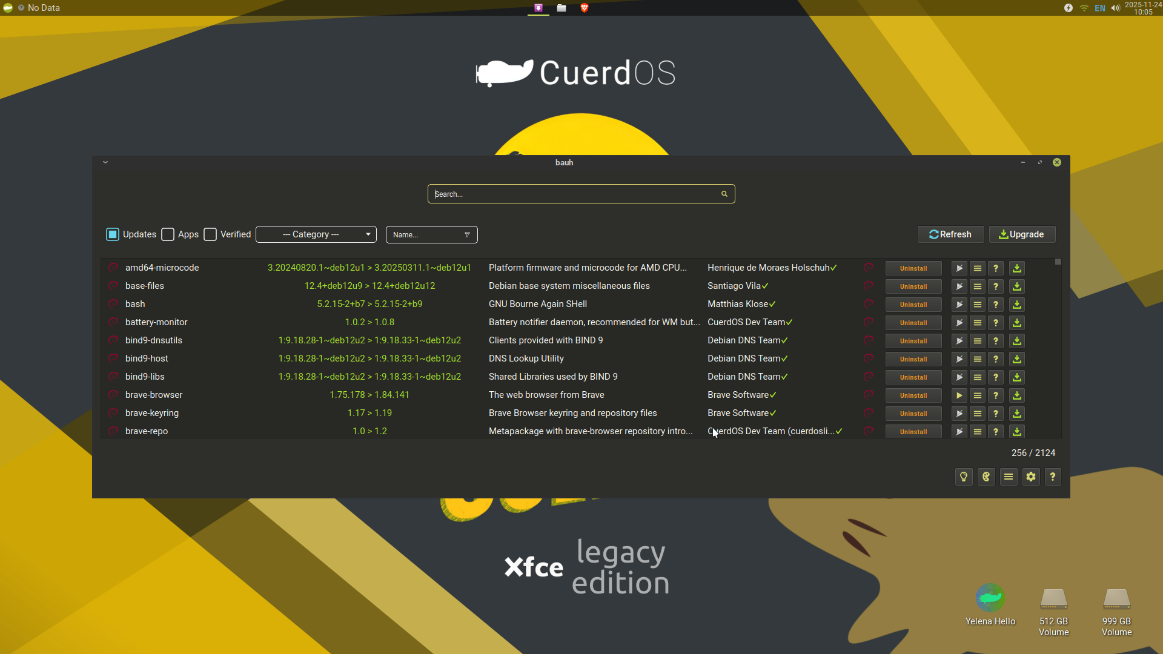The image size is (1163, 654).
Task: Open the suggestions lightbulb icon
Action: (x=964, y=477)
